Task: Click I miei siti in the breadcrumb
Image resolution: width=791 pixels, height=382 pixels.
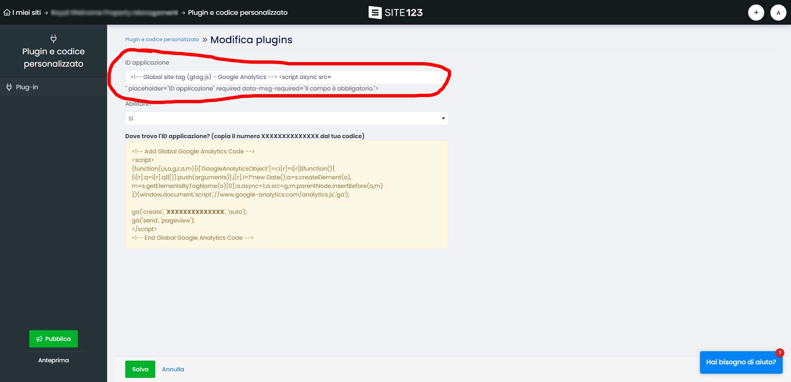Action: point(26,12)
